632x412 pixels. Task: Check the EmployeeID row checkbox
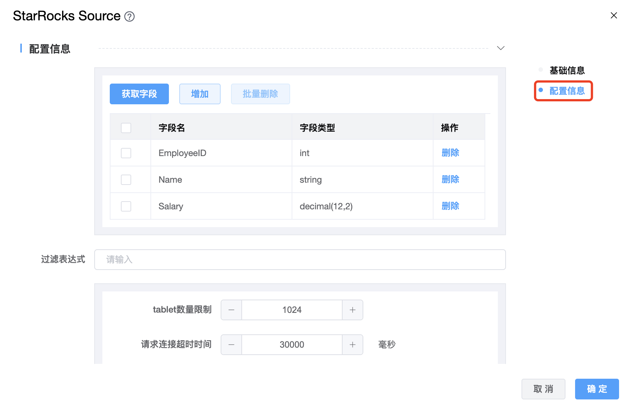point(126,153)
